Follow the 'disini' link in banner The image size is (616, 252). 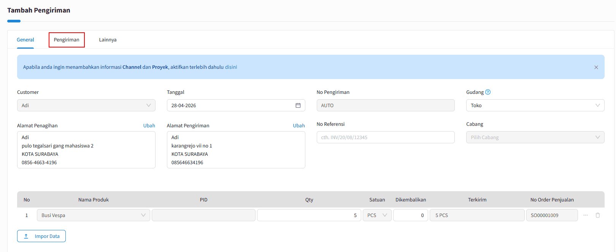click(231, 67)
